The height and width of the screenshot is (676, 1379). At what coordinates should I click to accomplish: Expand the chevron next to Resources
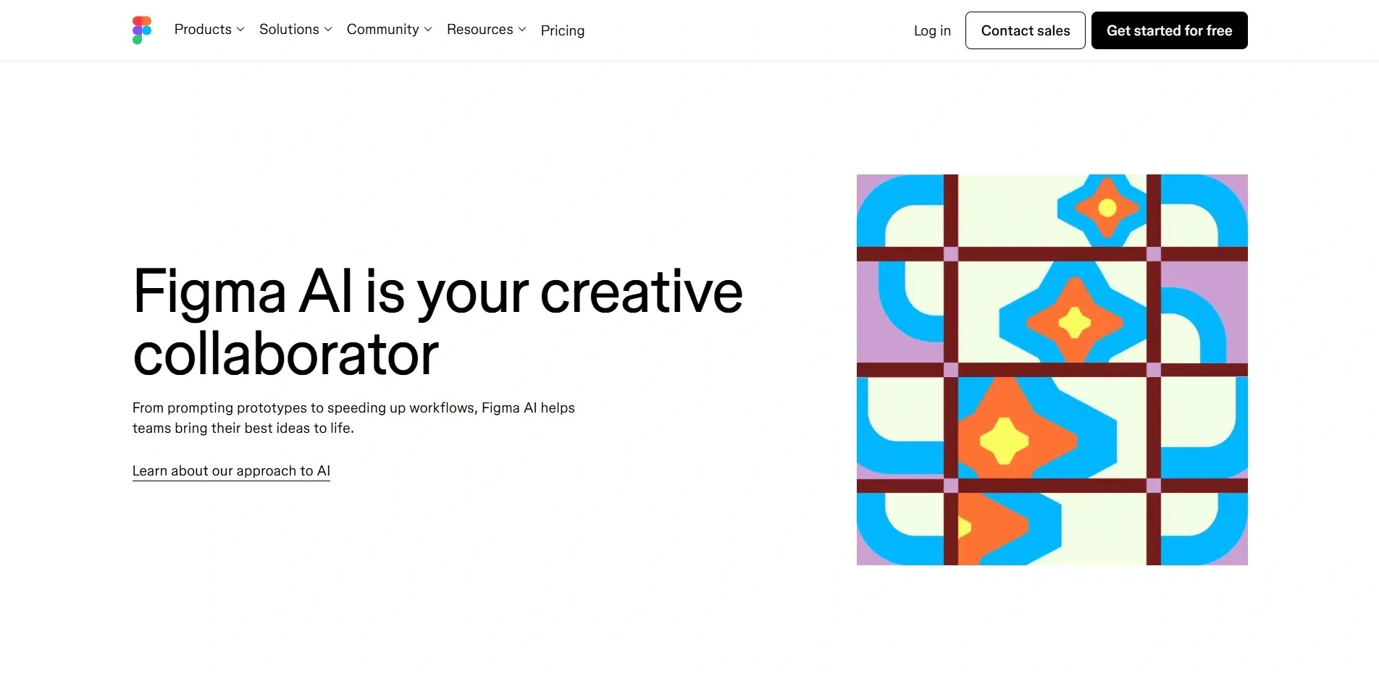[522, 30]
